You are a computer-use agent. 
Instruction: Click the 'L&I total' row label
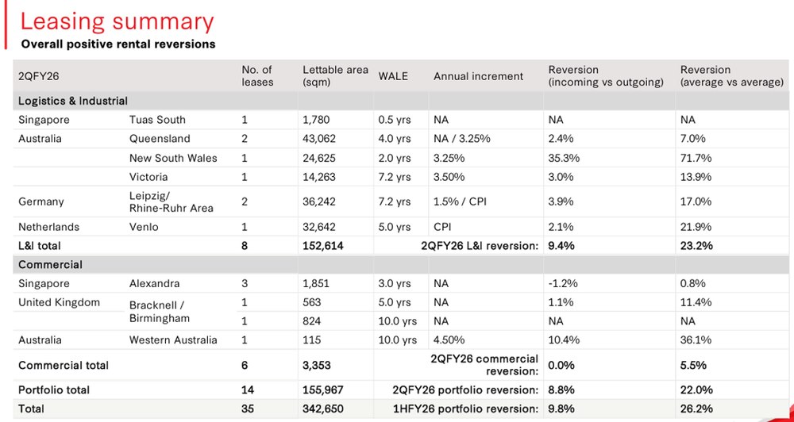(x=40, y=246)
